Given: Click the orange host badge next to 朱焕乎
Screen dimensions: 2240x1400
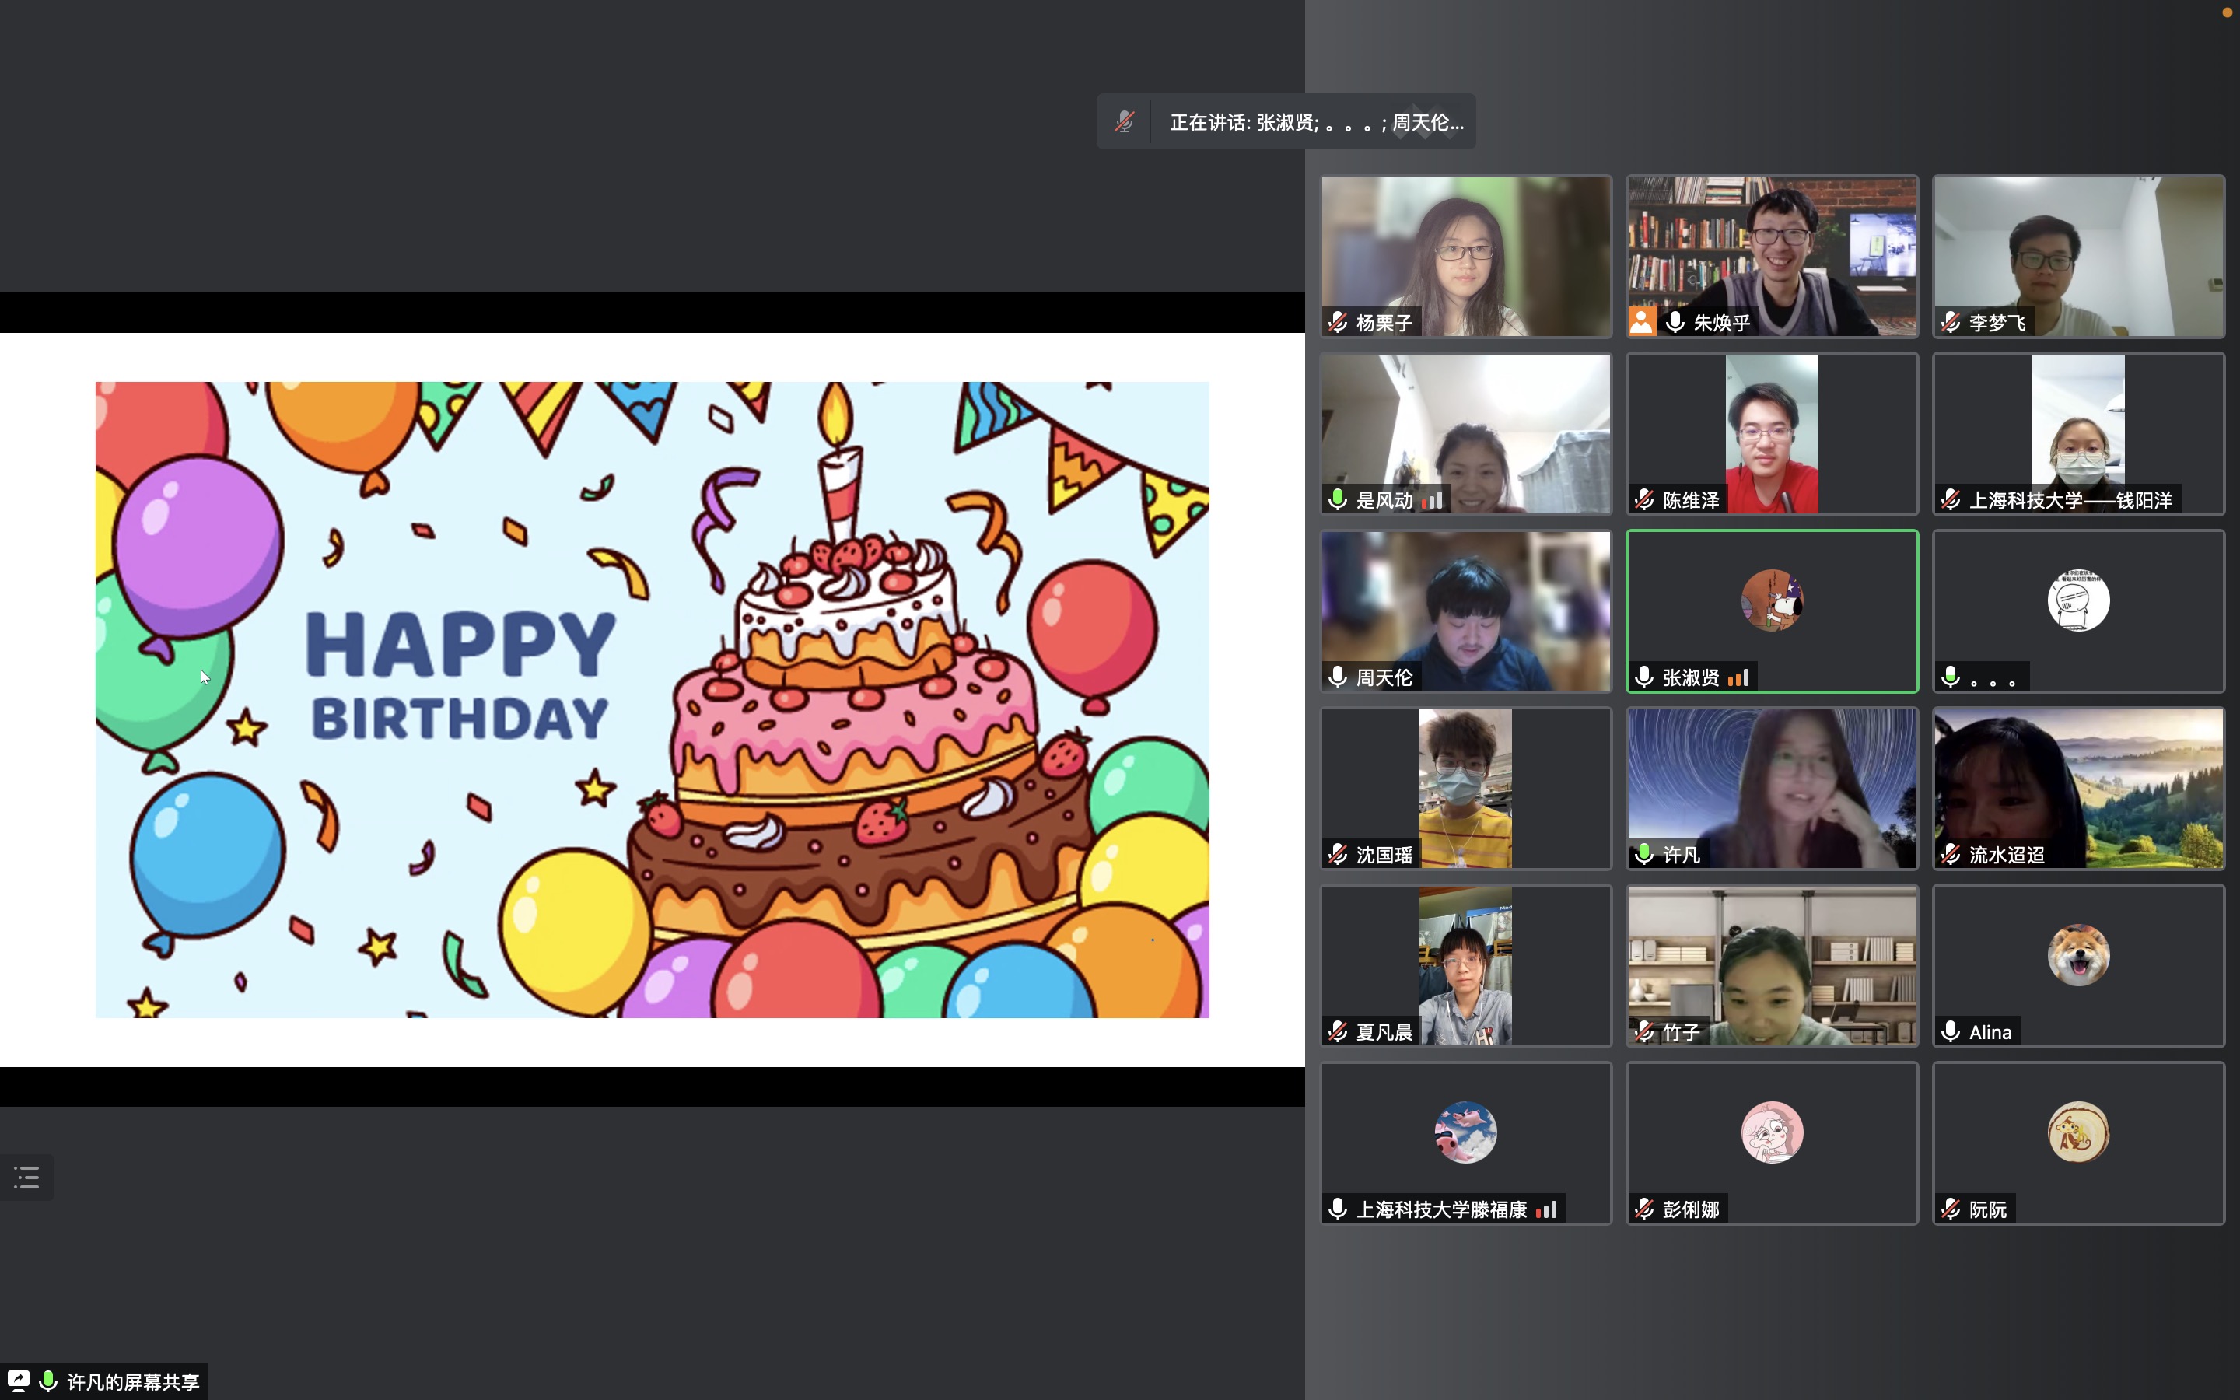Looking at the screenshot, I should pyautogui.click(x=1642, y=321).
